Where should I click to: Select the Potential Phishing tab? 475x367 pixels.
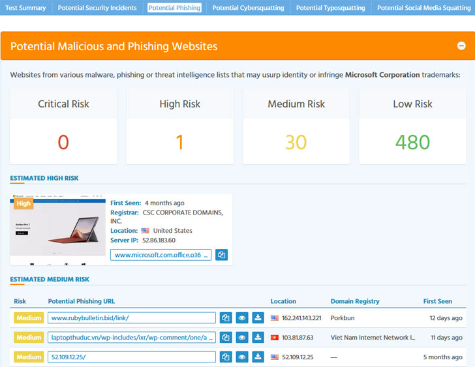pyautogui.click(x=174, y=8)
